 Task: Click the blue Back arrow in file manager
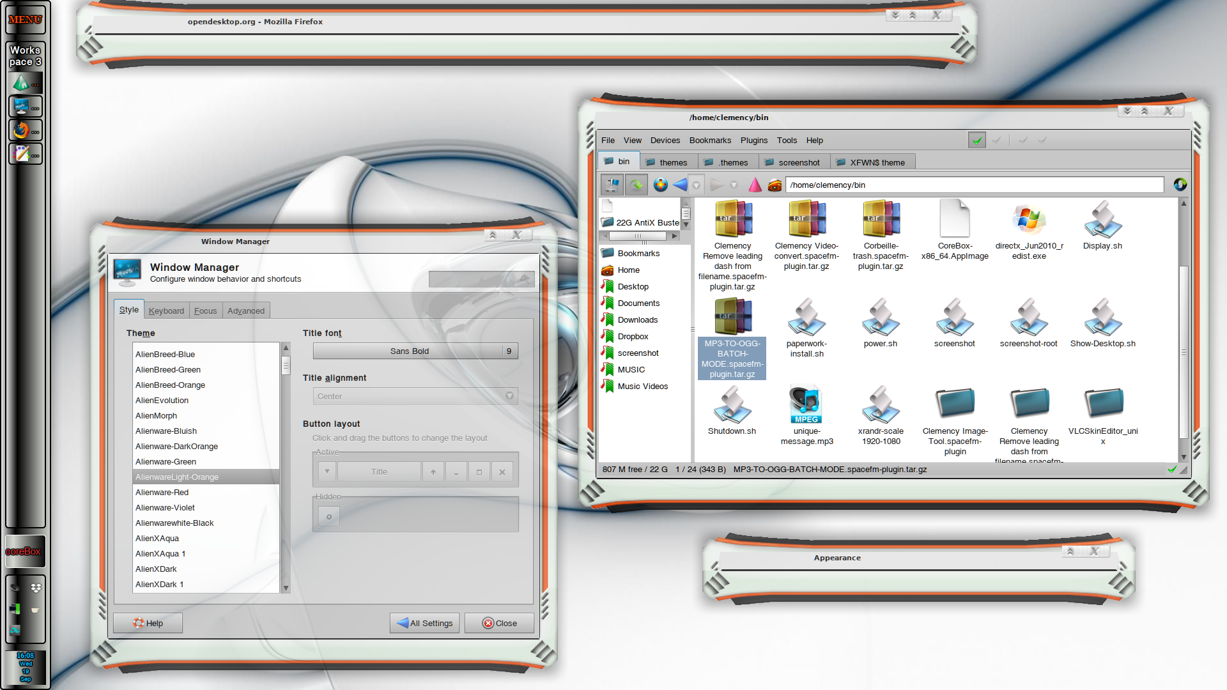tap(680, 185)
